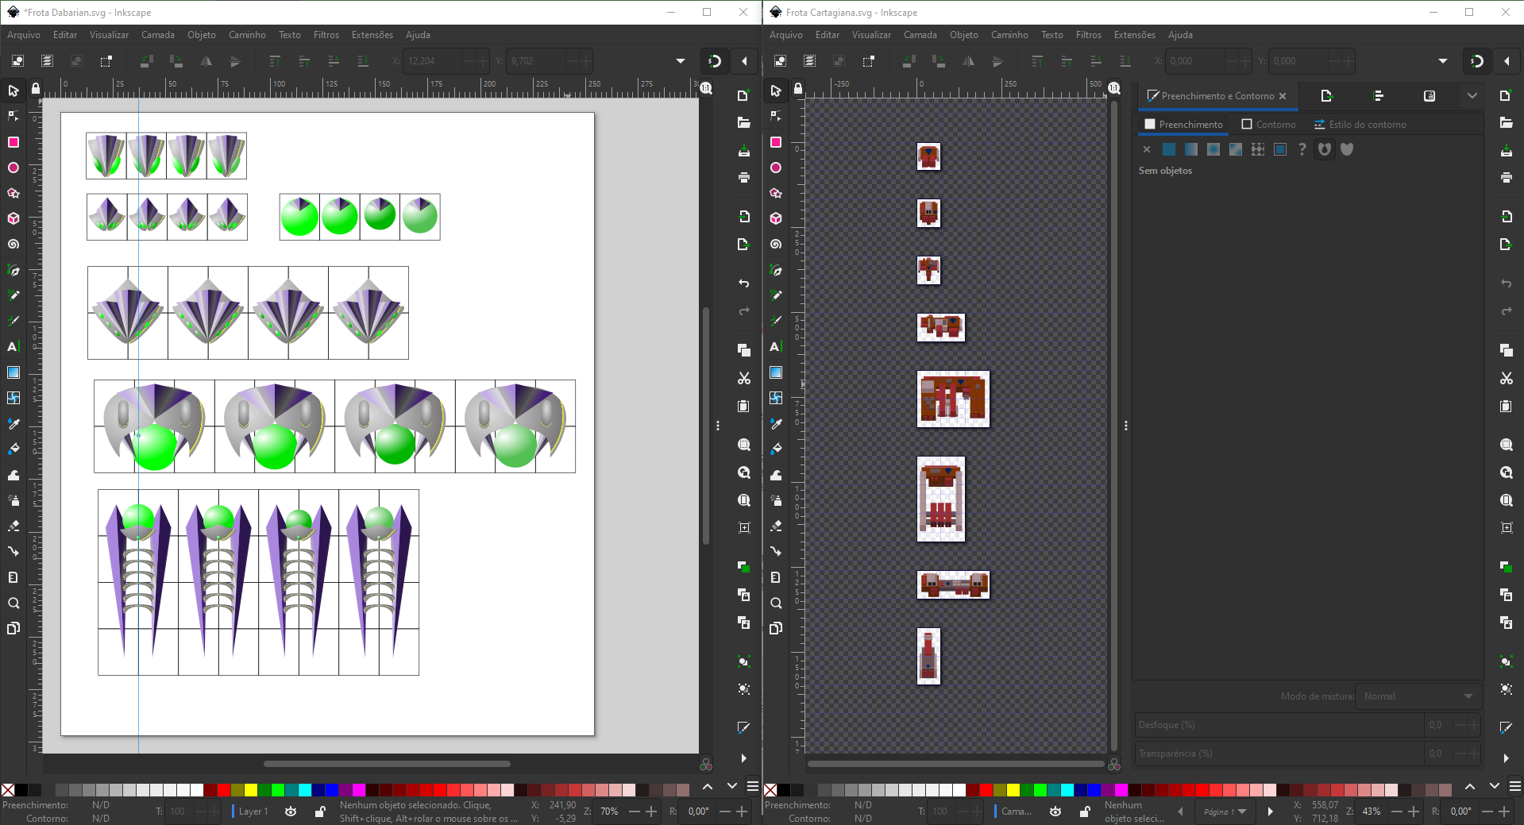Toggle guide lock above ruler in Frota Cartagiana
This screenshot has height=825, width=1524.
(x=797, y=88)
